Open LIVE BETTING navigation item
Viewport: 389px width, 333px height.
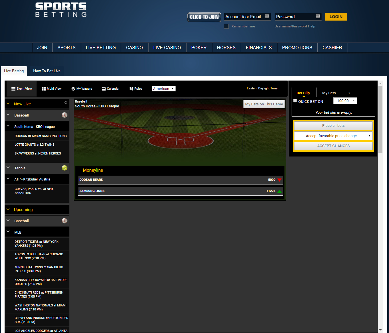tap(101, 48)
